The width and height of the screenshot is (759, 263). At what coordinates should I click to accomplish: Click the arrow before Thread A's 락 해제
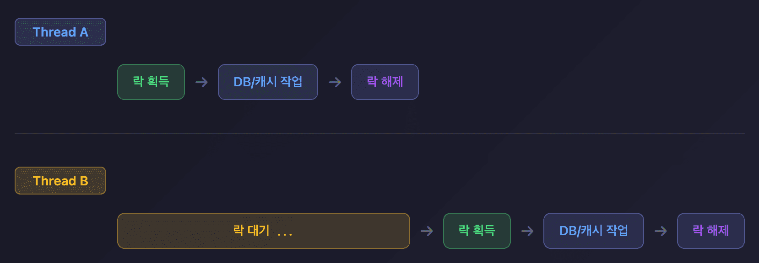click(x=335, y=82)
